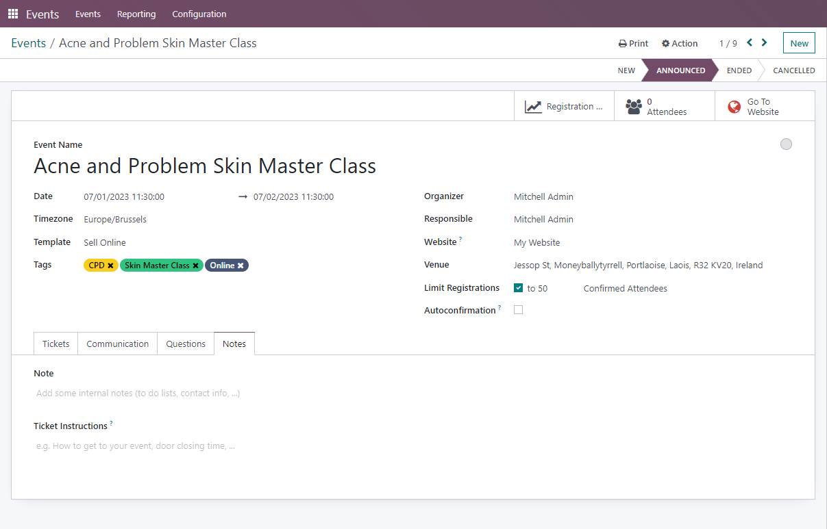
Task: Open the apps grid menu icon
Action: click(13, 14)
